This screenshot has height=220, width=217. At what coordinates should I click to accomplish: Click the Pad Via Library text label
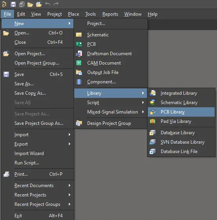pos(176,121)
